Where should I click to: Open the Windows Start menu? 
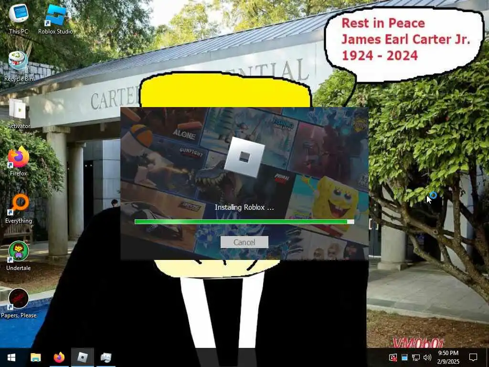point(11,357)
